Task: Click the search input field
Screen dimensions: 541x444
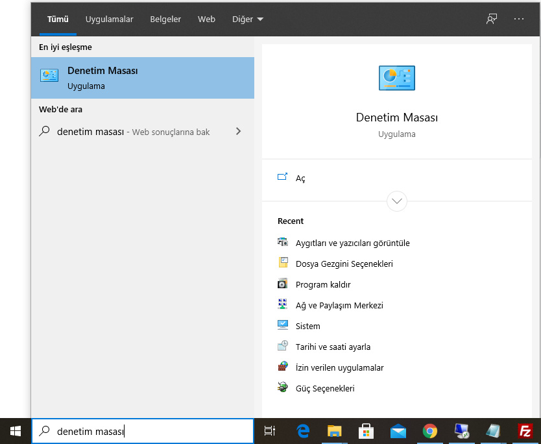Action: click(149, 431)
